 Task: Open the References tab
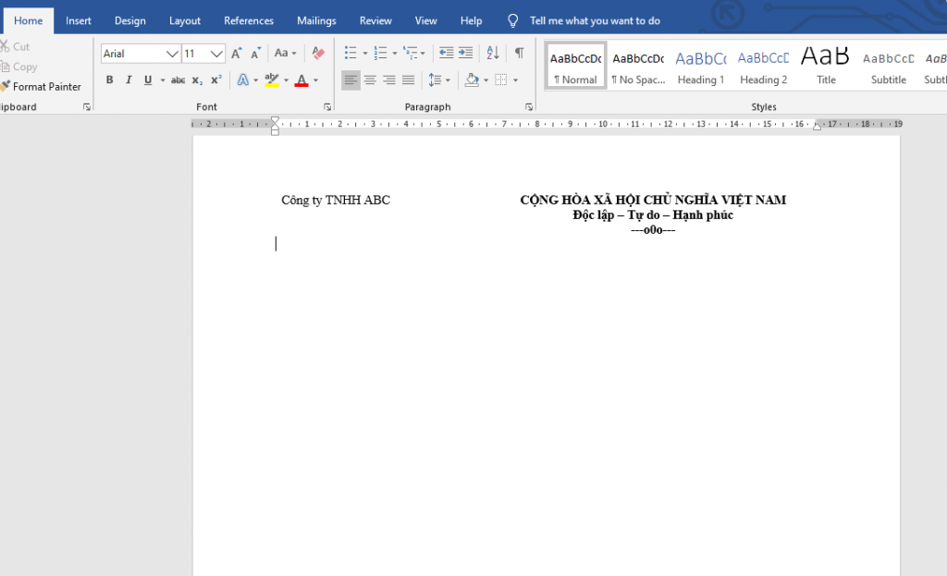click(249, 20)
